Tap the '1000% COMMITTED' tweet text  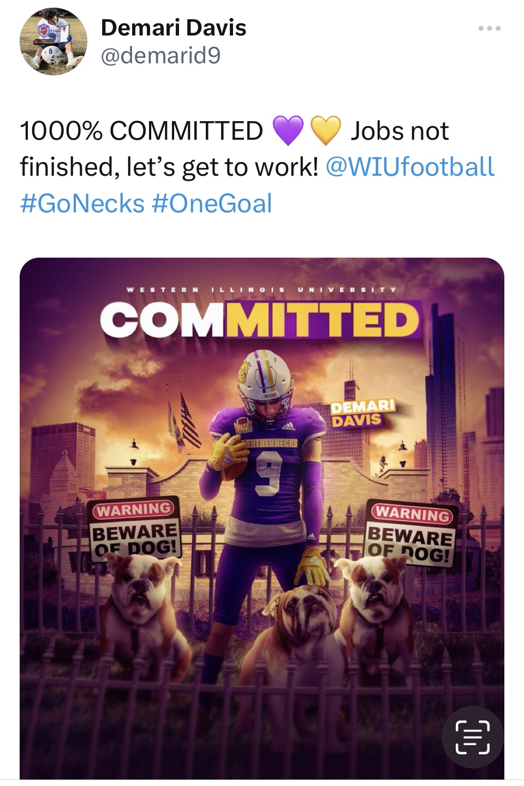click(x=141, y=131)
